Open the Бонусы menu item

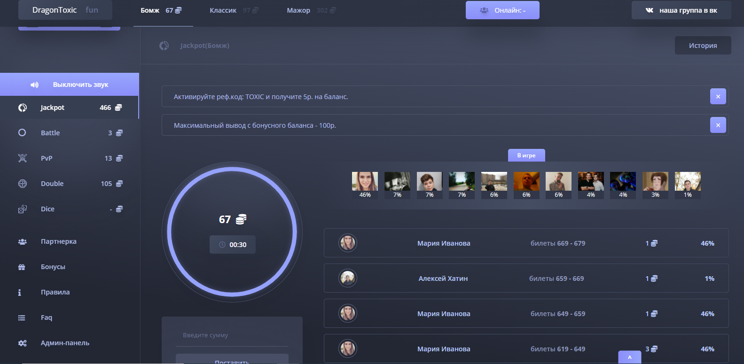70,267
